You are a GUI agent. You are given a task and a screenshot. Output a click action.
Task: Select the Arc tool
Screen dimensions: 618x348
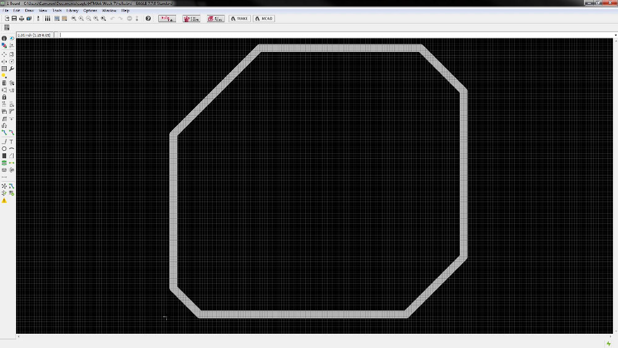click(12, 149)
